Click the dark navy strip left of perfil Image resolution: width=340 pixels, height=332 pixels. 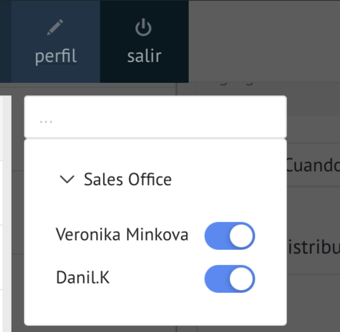pos(6,41)
